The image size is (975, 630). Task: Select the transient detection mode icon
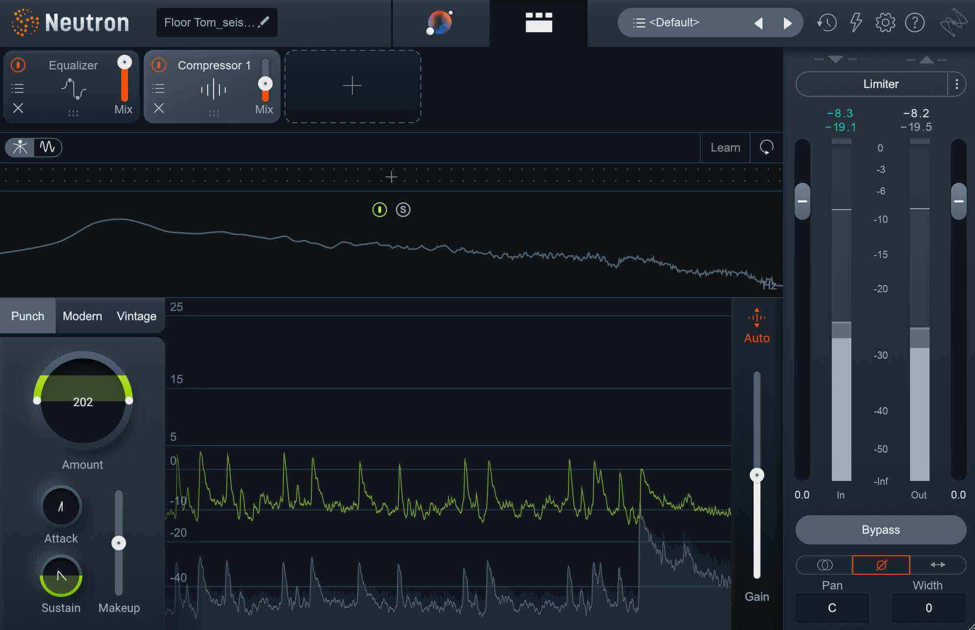(20, 147)
